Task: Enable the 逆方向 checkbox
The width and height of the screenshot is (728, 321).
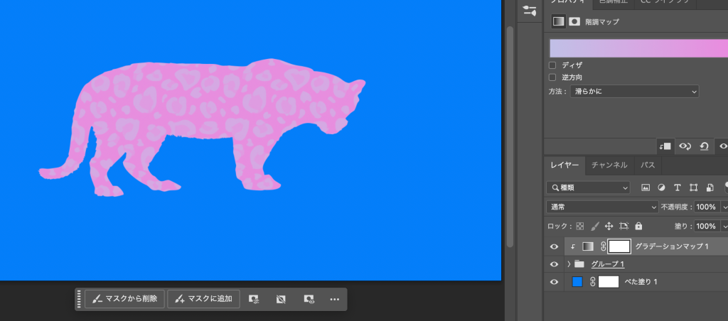Action: (553, 77)
